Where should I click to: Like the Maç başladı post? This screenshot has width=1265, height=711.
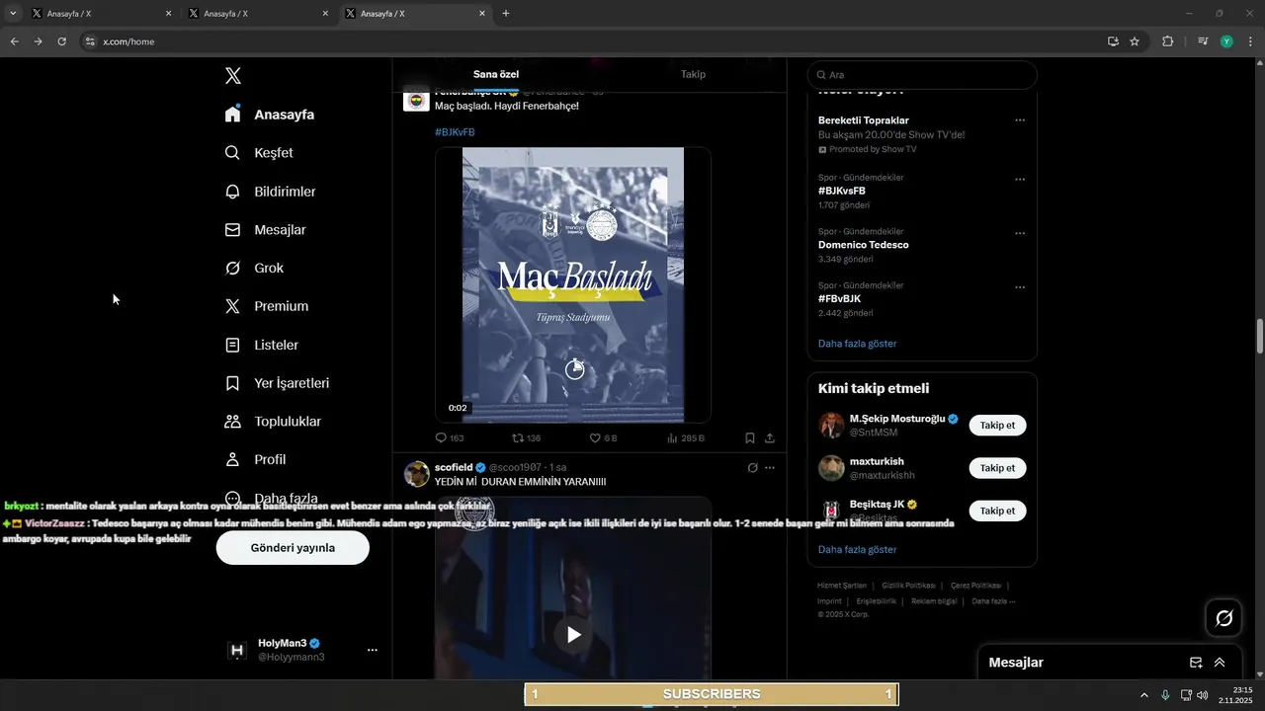point(603,438)
